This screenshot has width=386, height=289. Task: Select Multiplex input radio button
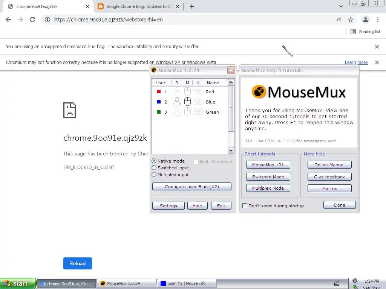pos(170,175)
